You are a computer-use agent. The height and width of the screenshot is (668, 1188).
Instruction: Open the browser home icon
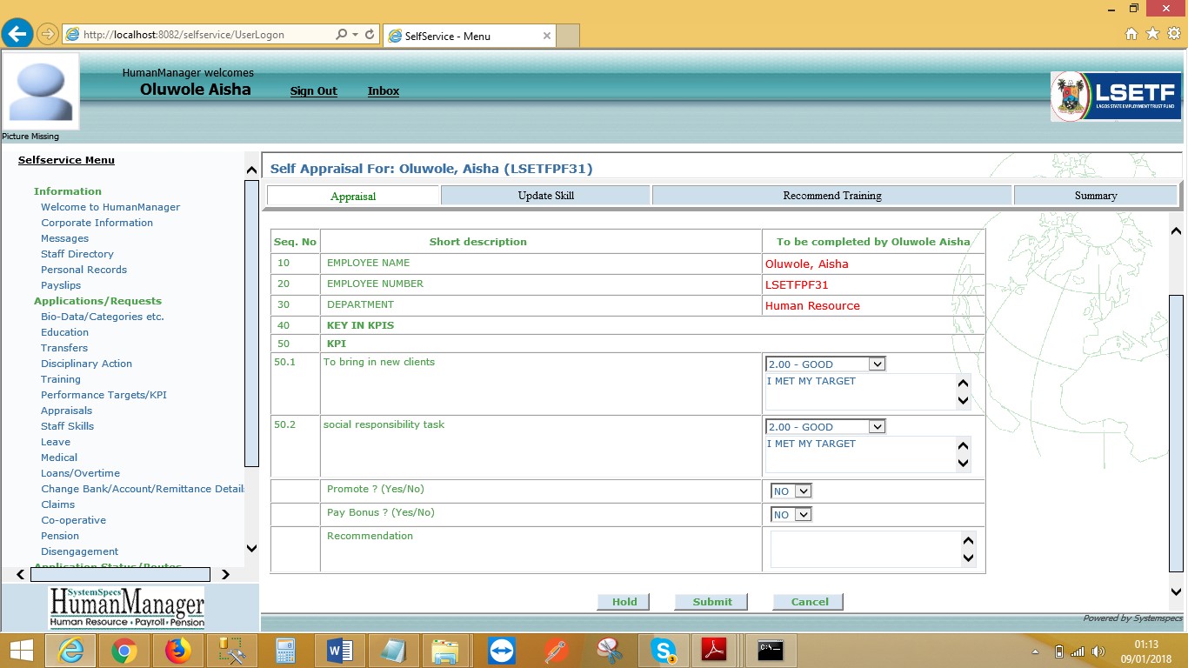[x=1131, y=34]
